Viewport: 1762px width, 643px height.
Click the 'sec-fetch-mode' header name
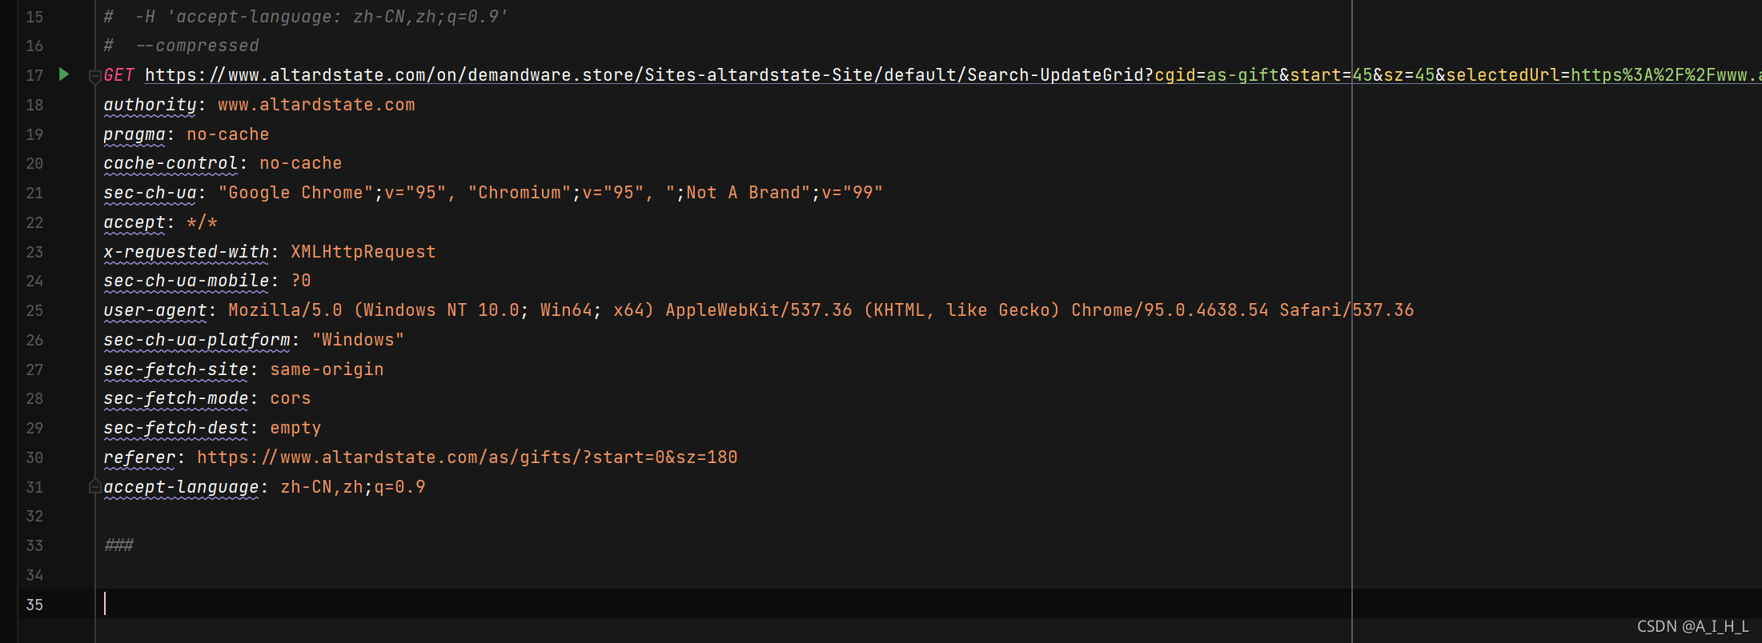click(x=176, y=398)
